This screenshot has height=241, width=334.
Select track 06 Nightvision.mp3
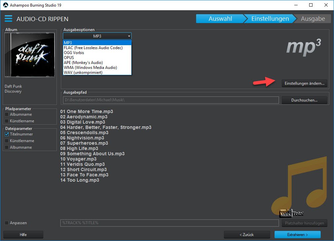click(82, 138)
